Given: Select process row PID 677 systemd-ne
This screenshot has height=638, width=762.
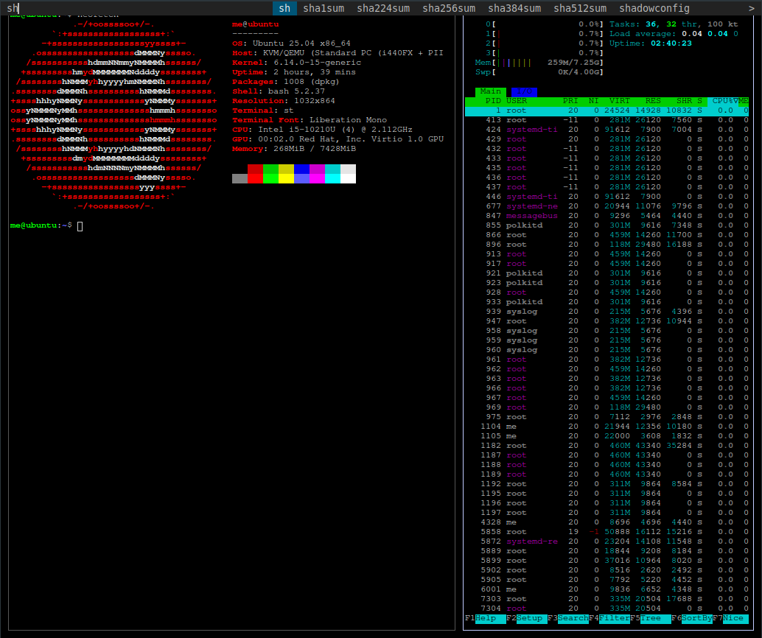Looking at the screenshot, I should point(607,206).
